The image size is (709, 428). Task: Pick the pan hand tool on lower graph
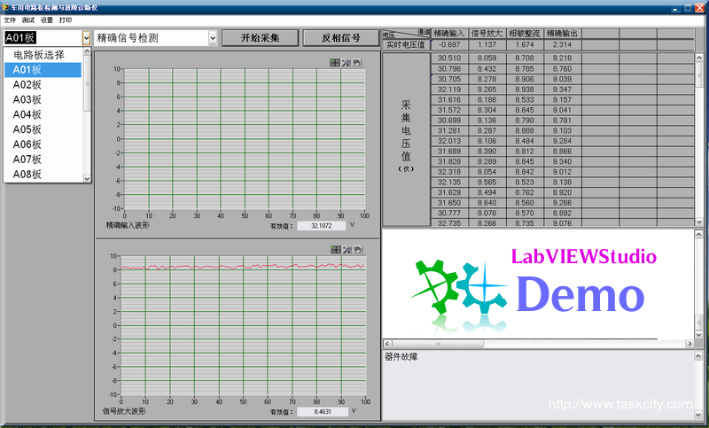pos(357,250)
